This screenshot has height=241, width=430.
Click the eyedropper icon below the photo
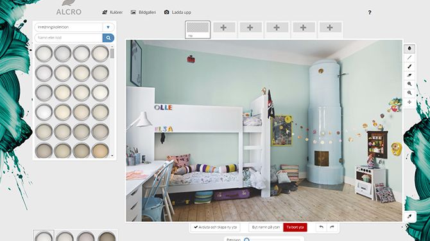409,217
